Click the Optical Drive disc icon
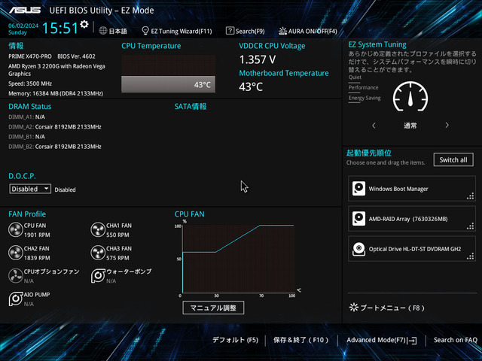Image resolution: width=482 pixels, height=361 pixels. (x=358, y=249)
